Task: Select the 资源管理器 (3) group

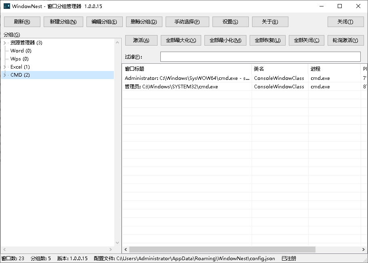Action: [x=26, y=43]
